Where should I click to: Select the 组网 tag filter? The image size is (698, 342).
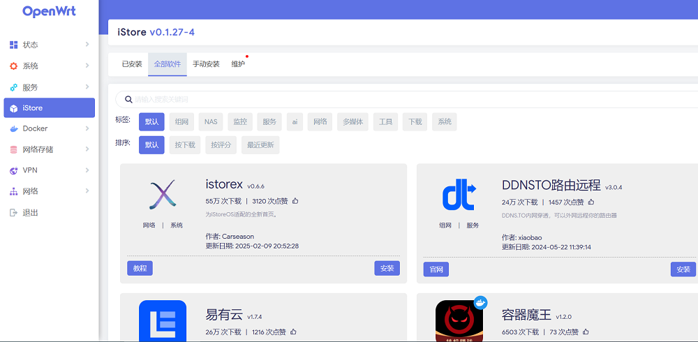(x=181, y=121)
